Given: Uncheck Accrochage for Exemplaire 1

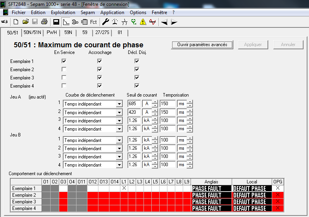Looking at the screenshot, I should pos(100,61).
